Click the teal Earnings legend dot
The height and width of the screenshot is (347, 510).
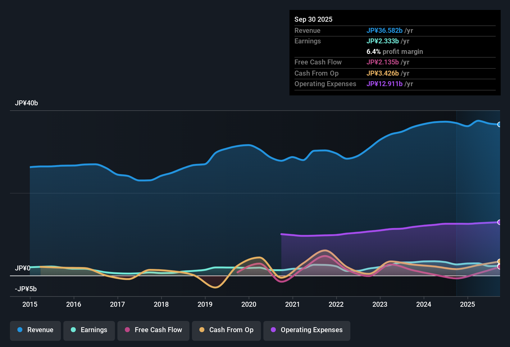pos(73,330)
